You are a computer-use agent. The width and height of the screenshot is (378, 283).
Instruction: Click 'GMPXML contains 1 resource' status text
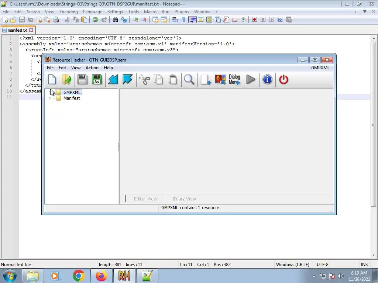pyautogui.click(x=190, y=208)
